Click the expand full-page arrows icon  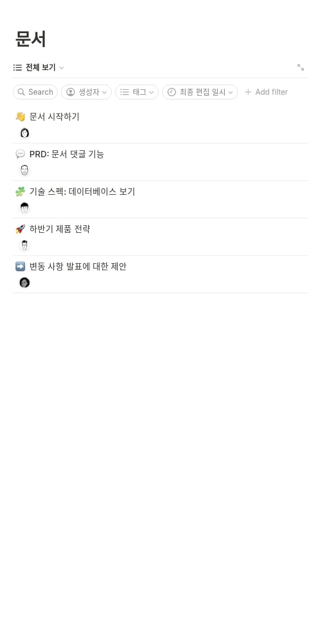click(301, 67)
